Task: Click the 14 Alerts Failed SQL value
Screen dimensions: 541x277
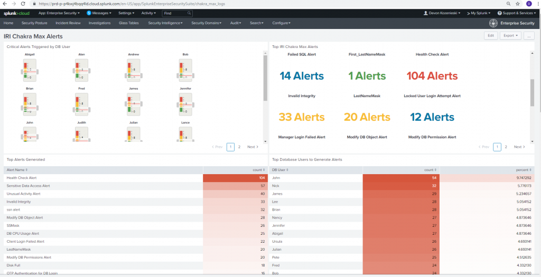Action: 302,76
